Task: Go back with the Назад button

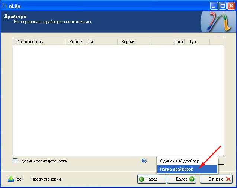Action: pyautogui.click(x=151, y=179)
